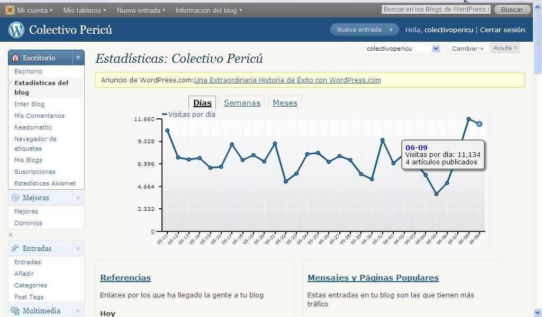Click the WordPress blogs search field
This screenshot has width=542, height=317.
point(436,10)
